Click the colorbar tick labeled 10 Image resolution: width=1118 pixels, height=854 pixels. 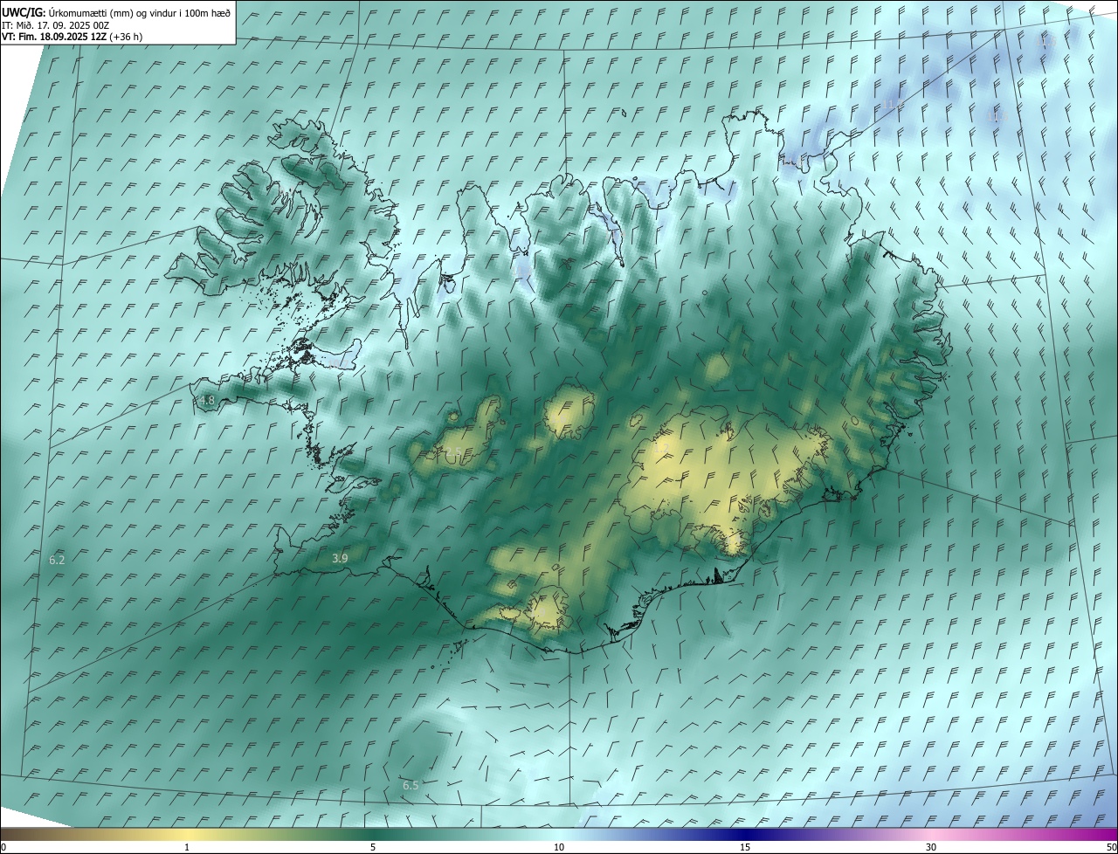pos(559,847)
